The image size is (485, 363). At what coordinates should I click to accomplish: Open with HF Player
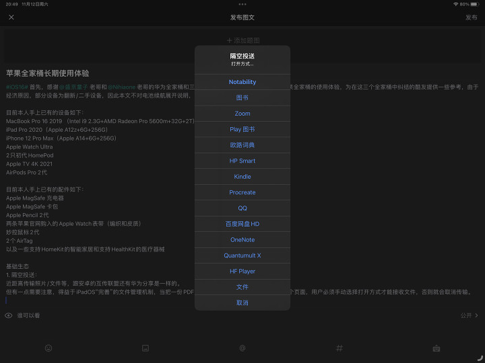[x=243, y=271]
